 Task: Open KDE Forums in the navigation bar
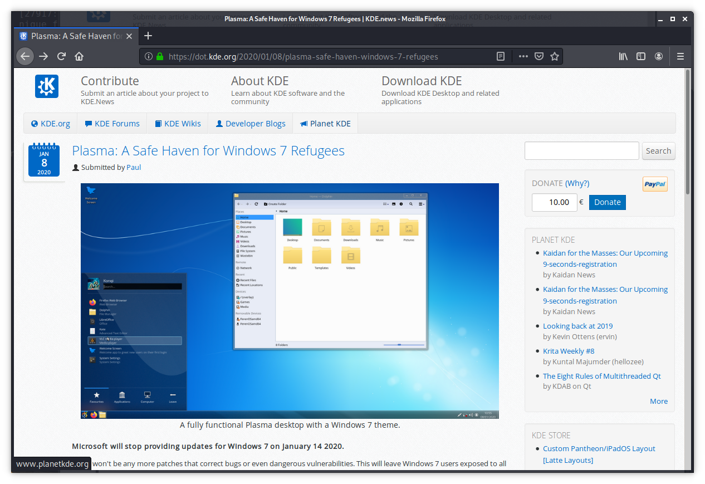112,124
